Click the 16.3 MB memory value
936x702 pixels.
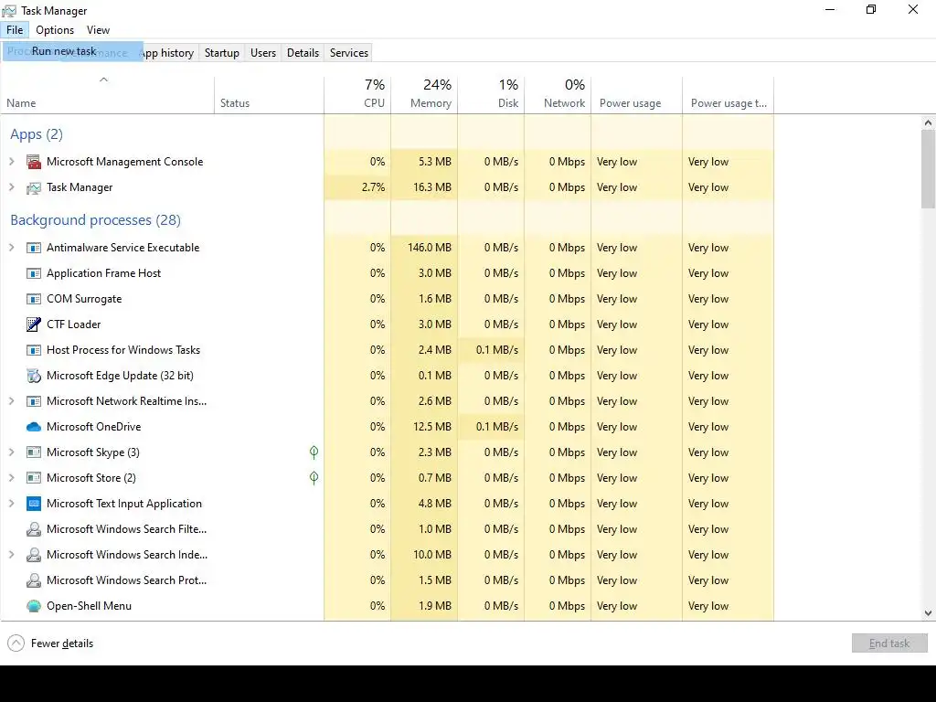pos(432,187)
